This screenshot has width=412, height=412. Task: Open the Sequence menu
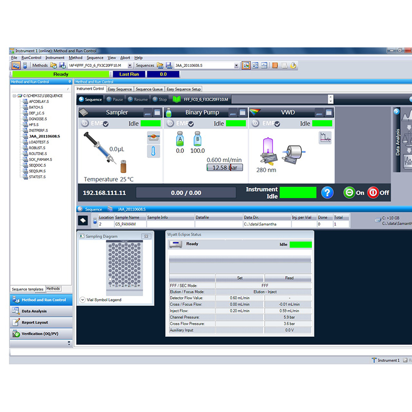point(95,58)
